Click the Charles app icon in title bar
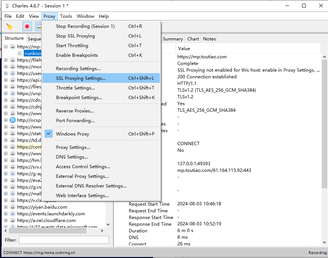Viewport: 328px width, 258px height. coord(7,6)
